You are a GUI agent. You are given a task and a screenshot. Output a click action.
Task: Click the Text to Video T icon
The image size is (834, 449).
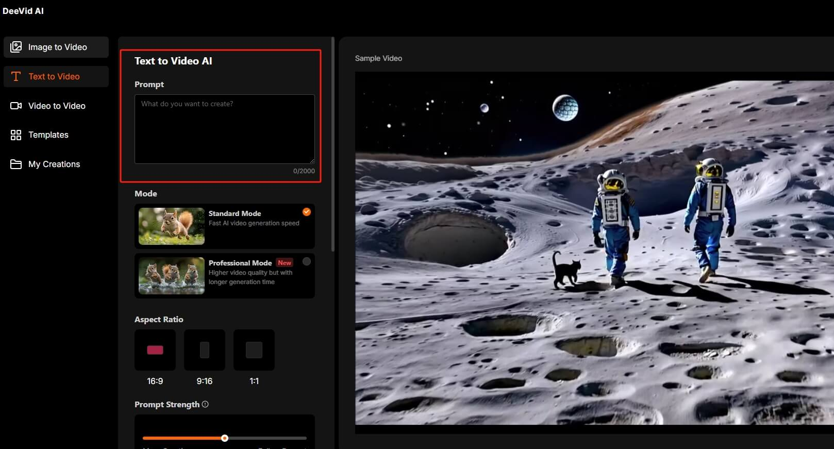[16, 76]
